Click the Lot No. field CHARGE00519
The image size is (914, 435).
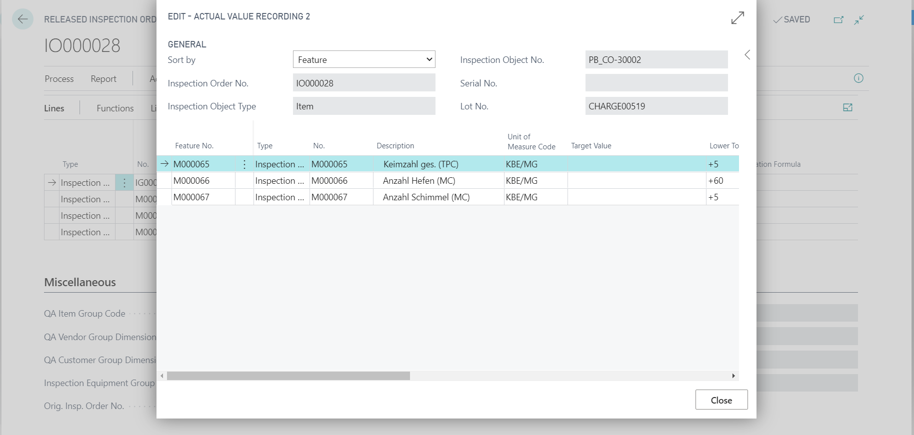[x=656, y=106]
